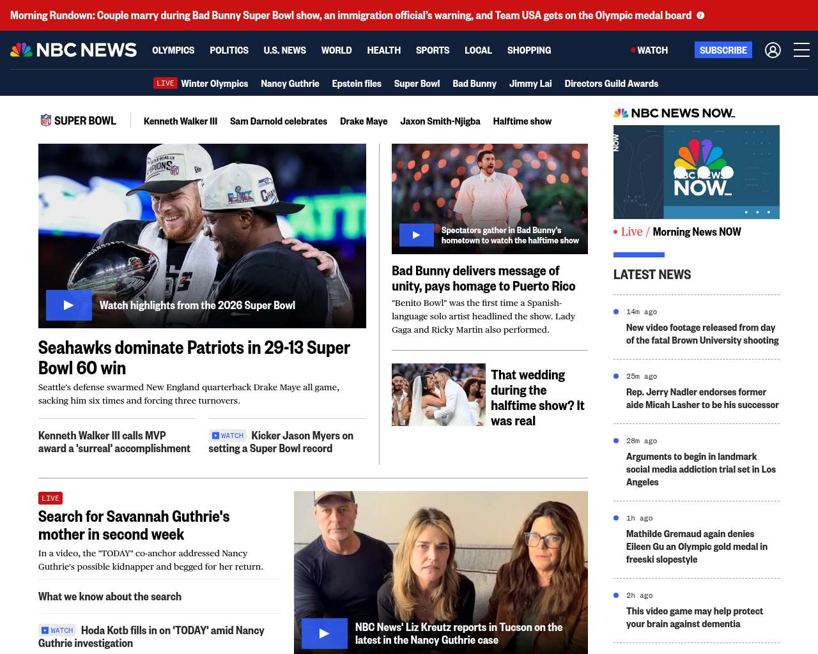This screenshot has width=818, height=654.
Task: Open the NBC News NOW logo header
Action: (674, 113)
